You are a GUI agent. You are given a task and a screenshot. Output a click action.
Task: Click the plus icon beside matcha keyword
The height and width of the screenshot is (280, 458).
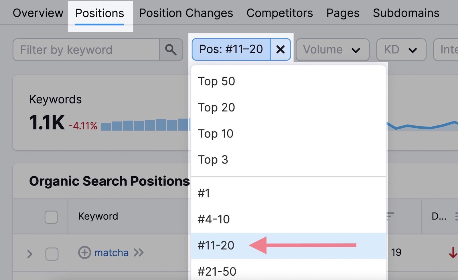(x=84, y=253)
